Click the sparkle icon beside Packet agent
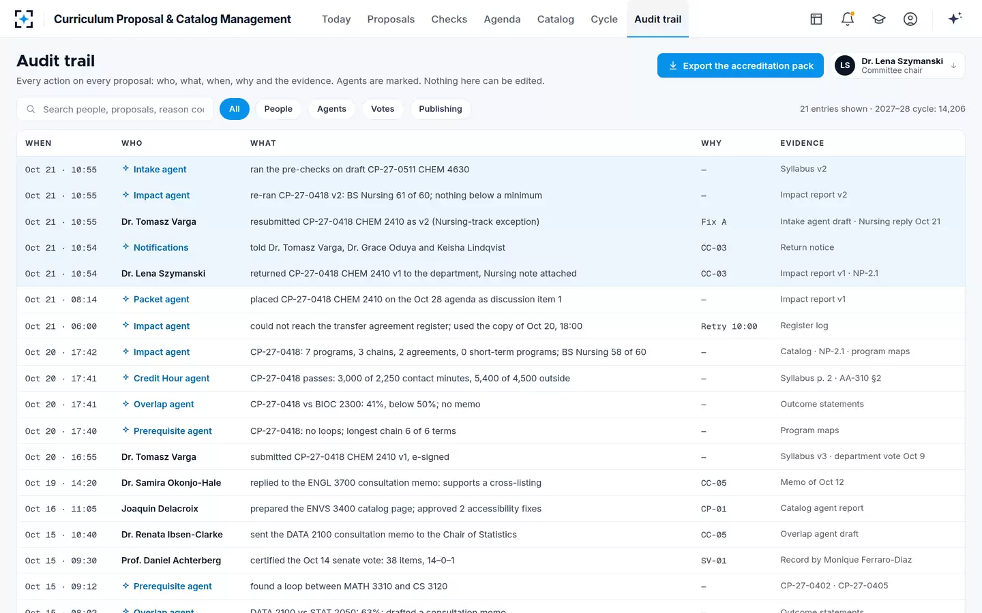This screenshot has width=982, height=613. coord(125,299)
